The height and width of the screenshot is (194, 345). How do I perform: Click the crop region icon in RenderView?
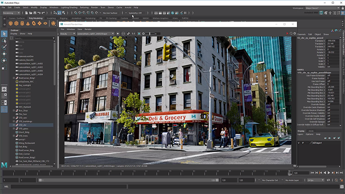click(139, 34)
